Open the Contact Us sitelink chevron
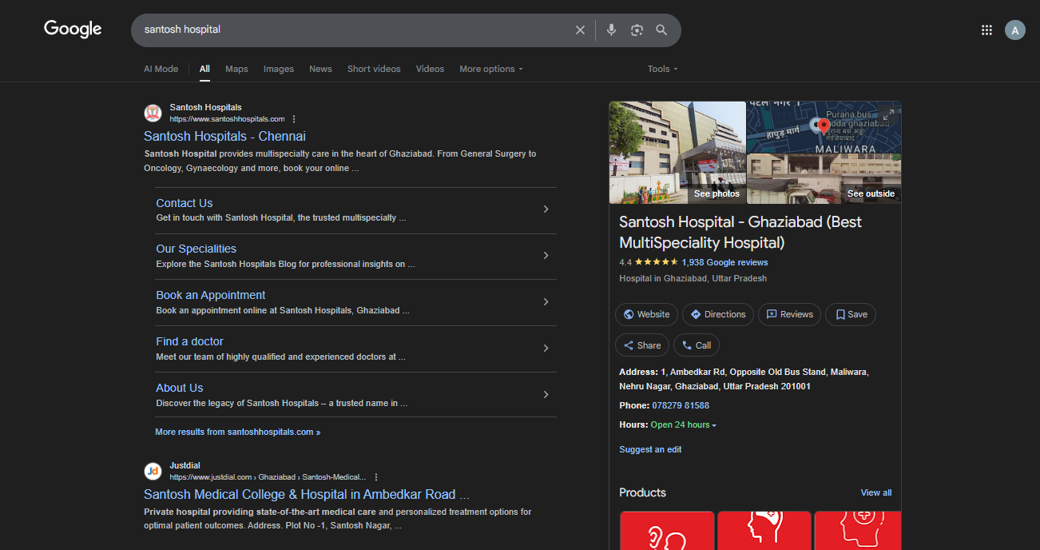1040x550 pixels. pyautogui.click(x=546, y=209)
